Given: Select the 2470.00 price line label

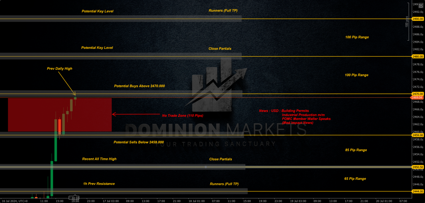Looking at the screenshot, I should tap(418, 94).
